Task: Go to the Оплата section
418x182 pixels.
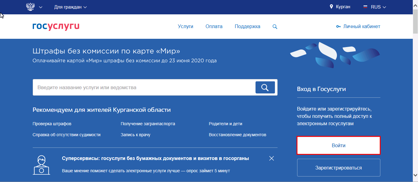Action: pyautogui.click(x=214, y=27)
